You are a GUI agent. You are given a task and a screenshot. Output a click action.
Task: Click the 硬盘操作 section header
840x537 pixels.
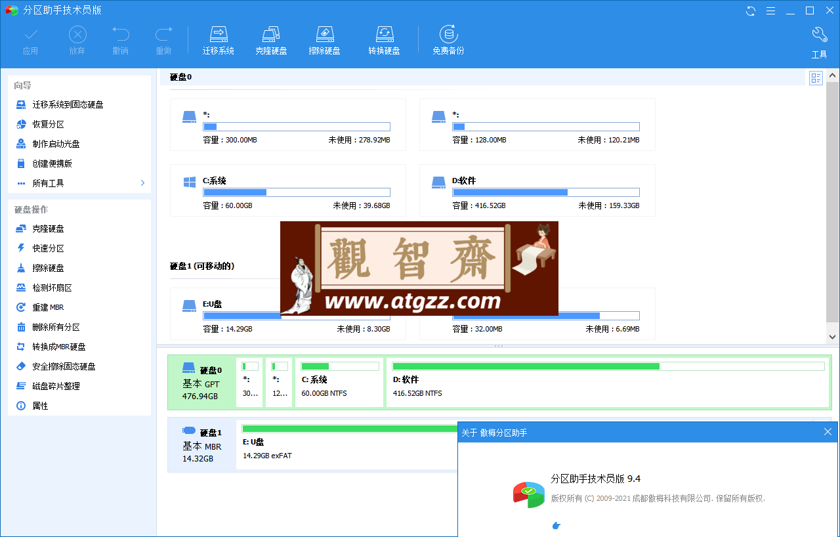(31, 209)
